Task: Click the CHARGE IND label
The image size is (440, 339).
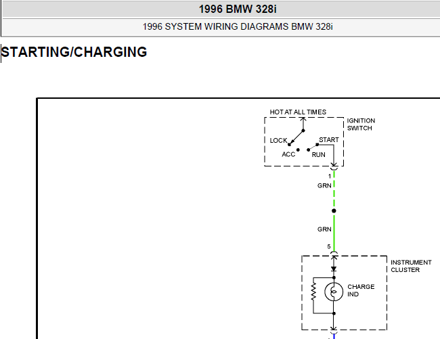Action: coord(361,290)
